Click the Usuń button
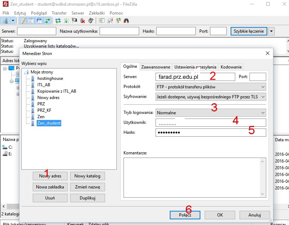The height and width of the screenshot is (225, 289). pos(50,198)
